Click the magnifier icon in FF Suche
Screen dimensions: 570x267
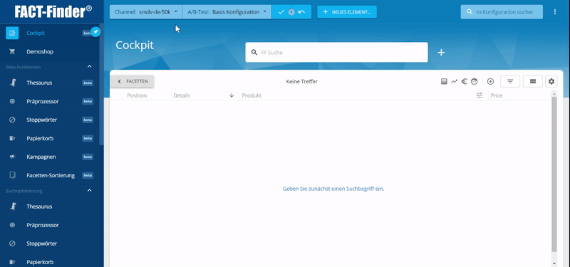254,52
